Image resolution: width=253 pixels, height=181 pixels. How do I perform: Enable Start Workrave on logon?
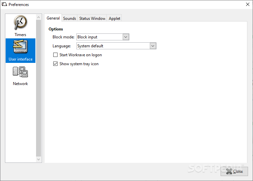[55, 55]
